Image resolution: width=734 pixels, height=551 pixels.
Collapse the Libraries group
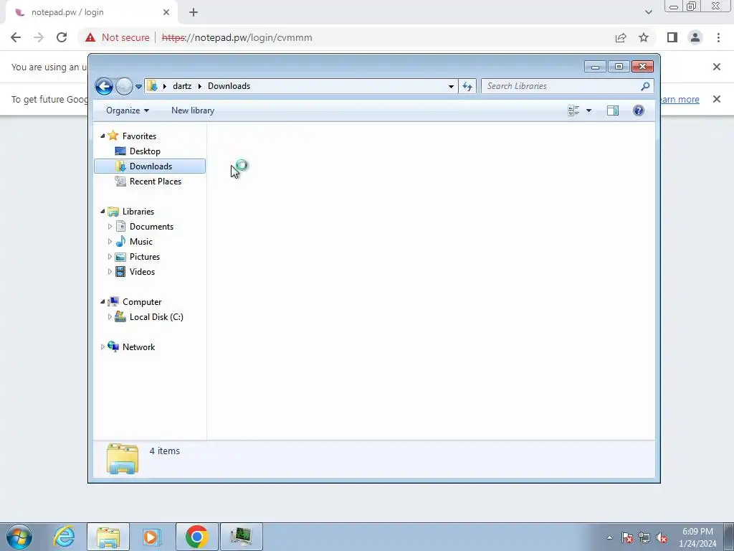[x=103, y=212]
